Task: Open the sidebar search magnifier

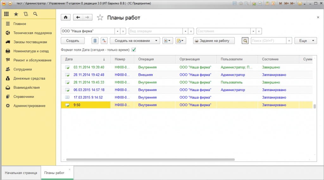Action: pyautogui.click(x=35, y=14)
